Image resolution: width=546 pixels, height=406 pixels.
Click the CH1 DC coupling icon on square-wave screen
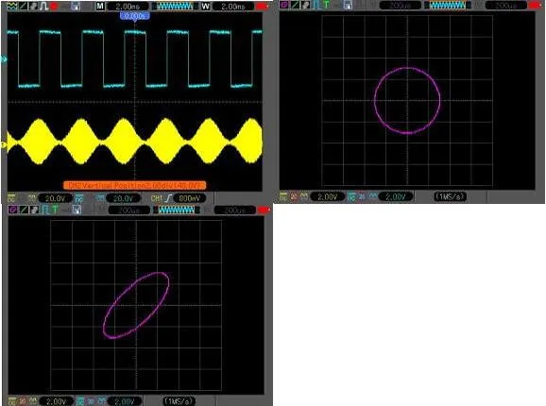point(11,198)
